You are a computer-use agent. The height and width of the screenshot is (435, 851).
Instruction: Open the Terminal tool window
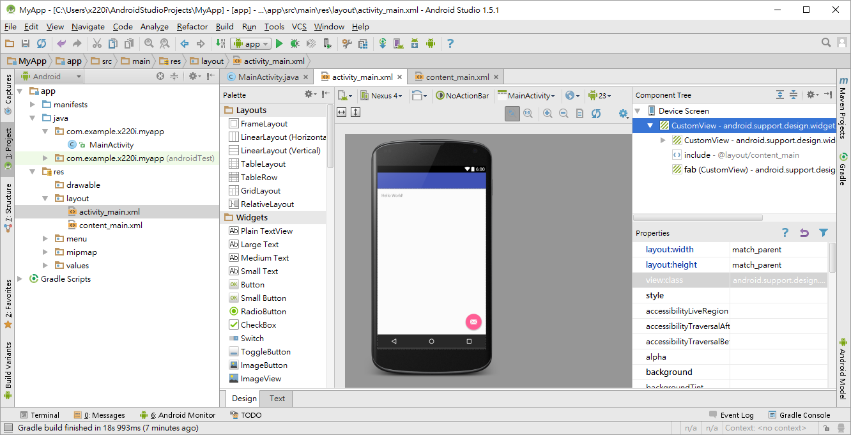[40, 415]
